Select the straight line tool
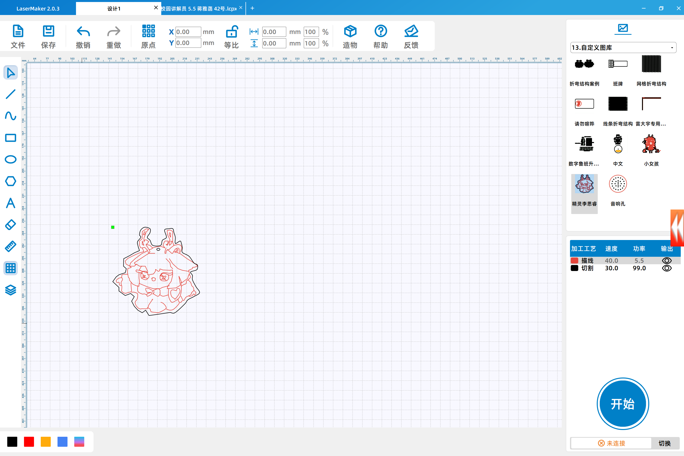The height and width of the screenshot is (456, 684). pos(11,94)
